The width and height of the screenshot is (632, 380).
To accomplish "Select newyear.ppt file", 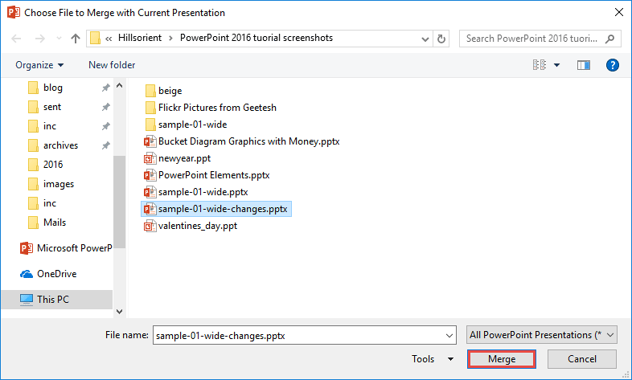I will pyautogui.click(x=178, y=158).
